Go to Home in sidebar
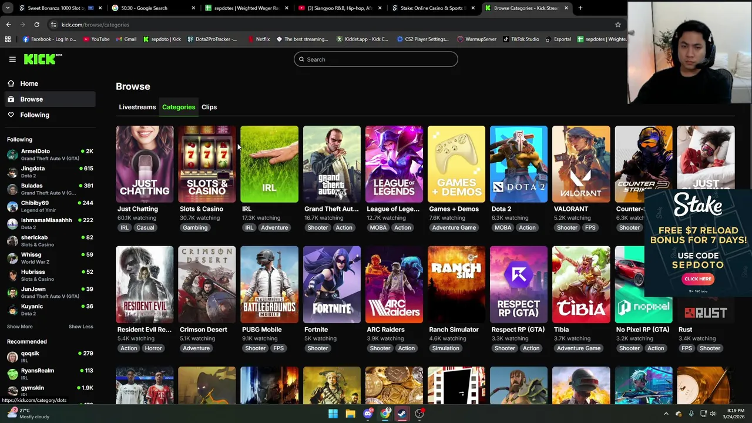The height and width of the screenshot is (423, 752). click(29, 83)
